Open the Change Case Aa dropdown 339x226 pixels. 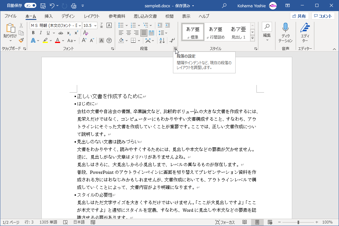(x=71, y=40)
